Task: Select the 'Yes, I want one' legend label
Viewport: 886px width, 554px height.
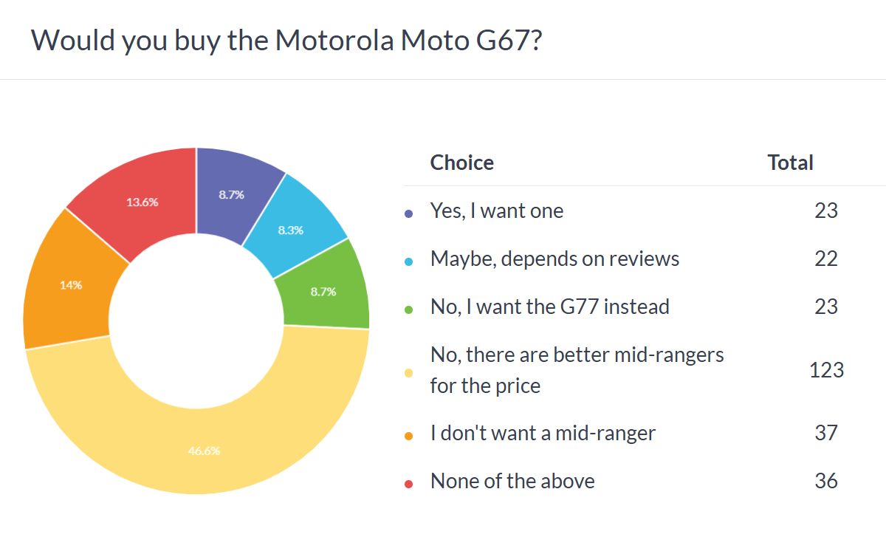Action: [x=497, y=211]
